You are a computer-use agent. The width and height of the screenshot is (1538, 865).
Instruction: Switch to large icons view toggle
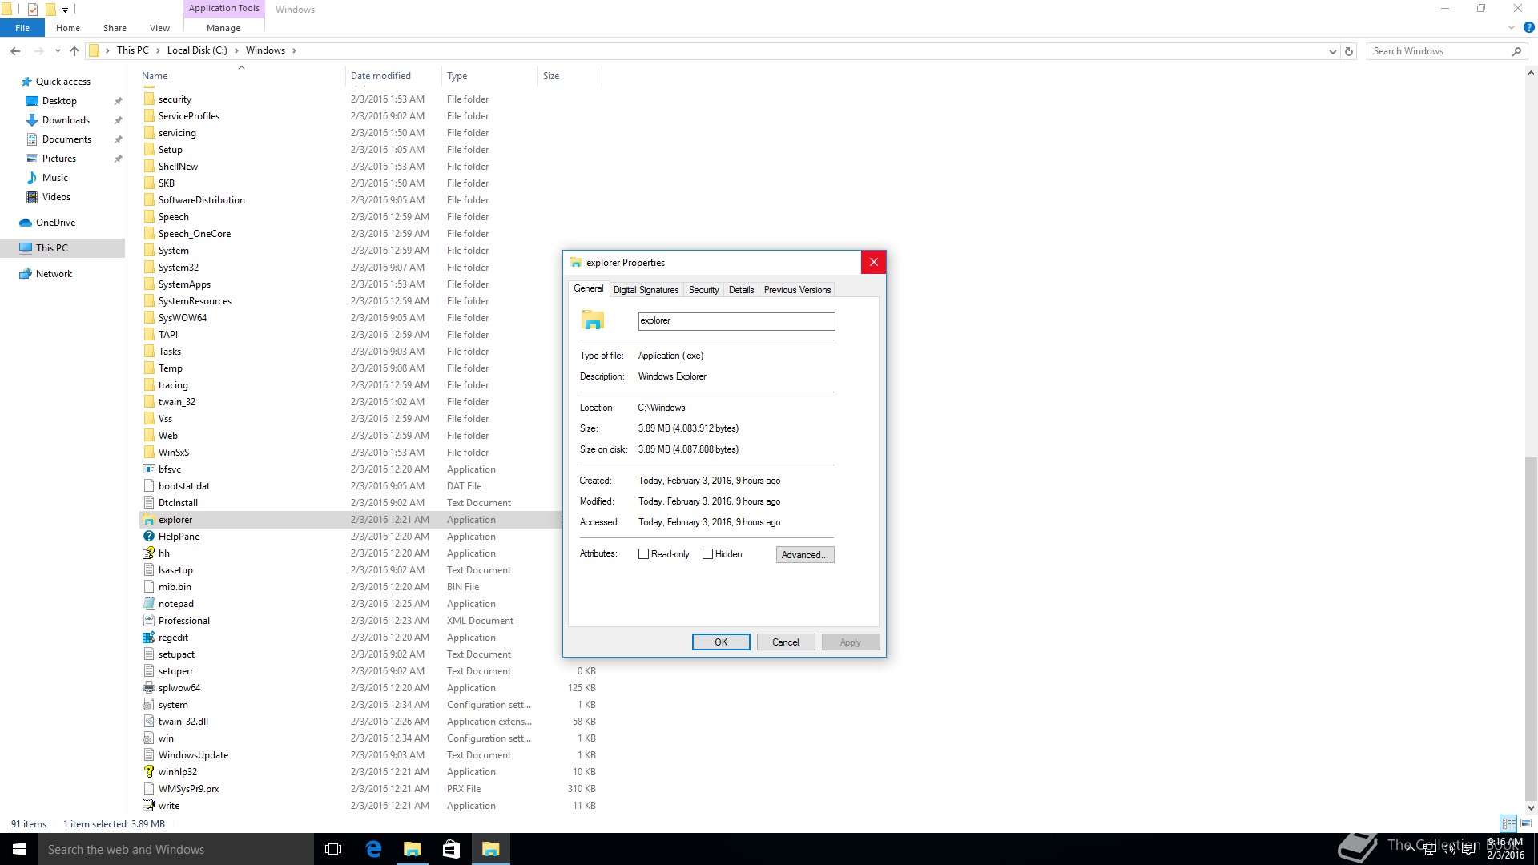click(1526, 823)
